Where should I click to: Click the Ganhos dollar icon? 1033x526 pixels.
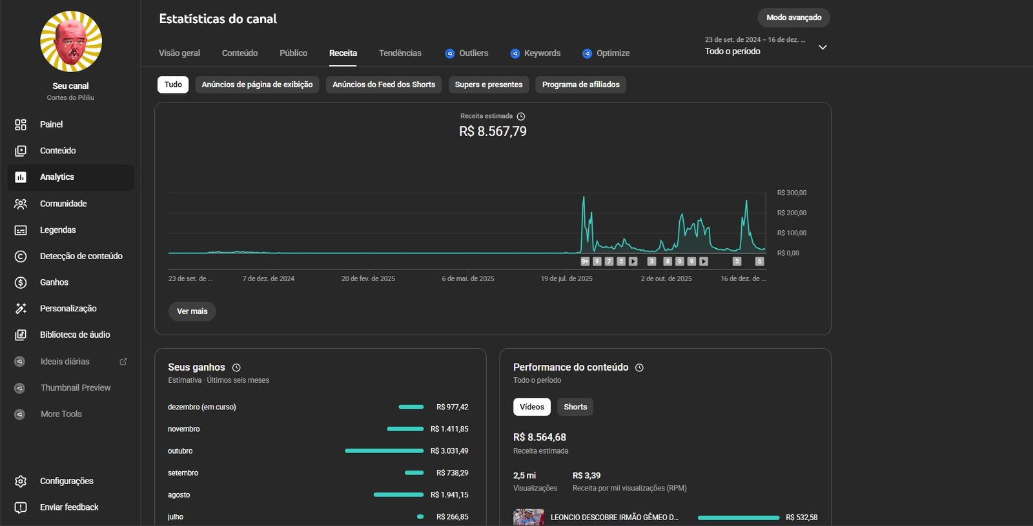pos(21,282)
